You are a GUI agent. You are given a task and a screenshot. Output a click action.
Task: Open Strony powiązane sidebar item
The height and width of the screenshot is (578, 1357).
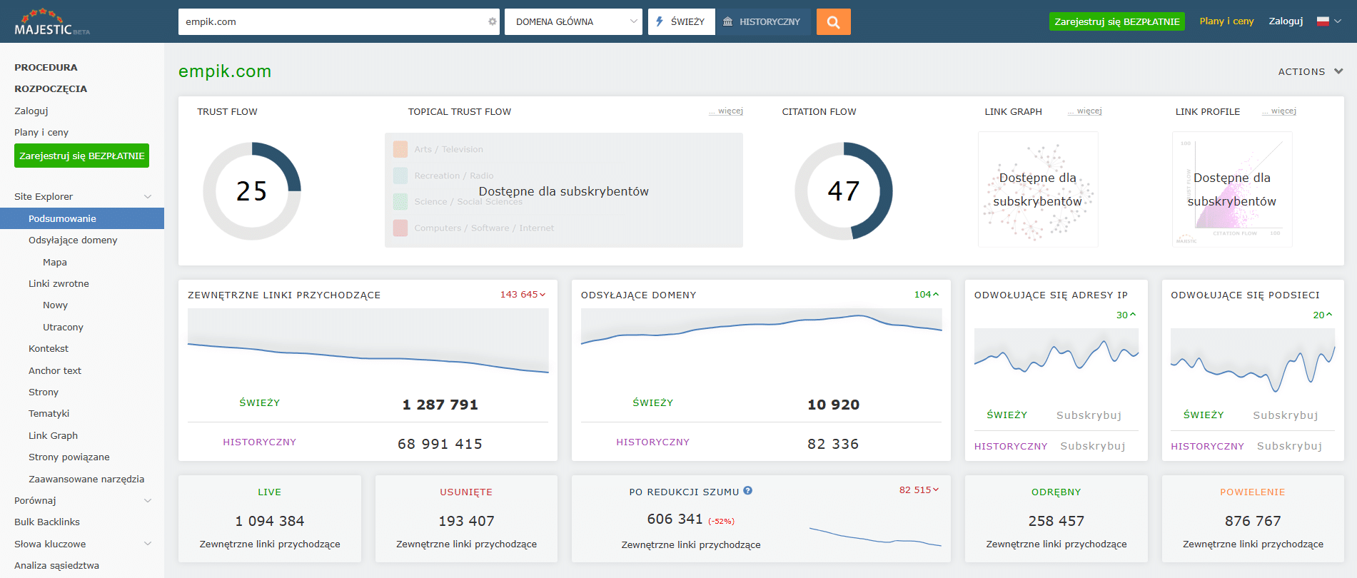click(69, 457)
